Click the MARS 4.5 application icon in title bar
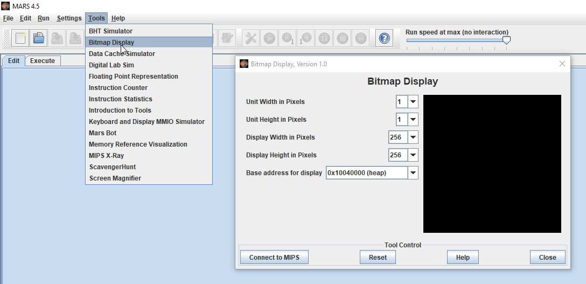The image size is (586, 284). point(5,6)
